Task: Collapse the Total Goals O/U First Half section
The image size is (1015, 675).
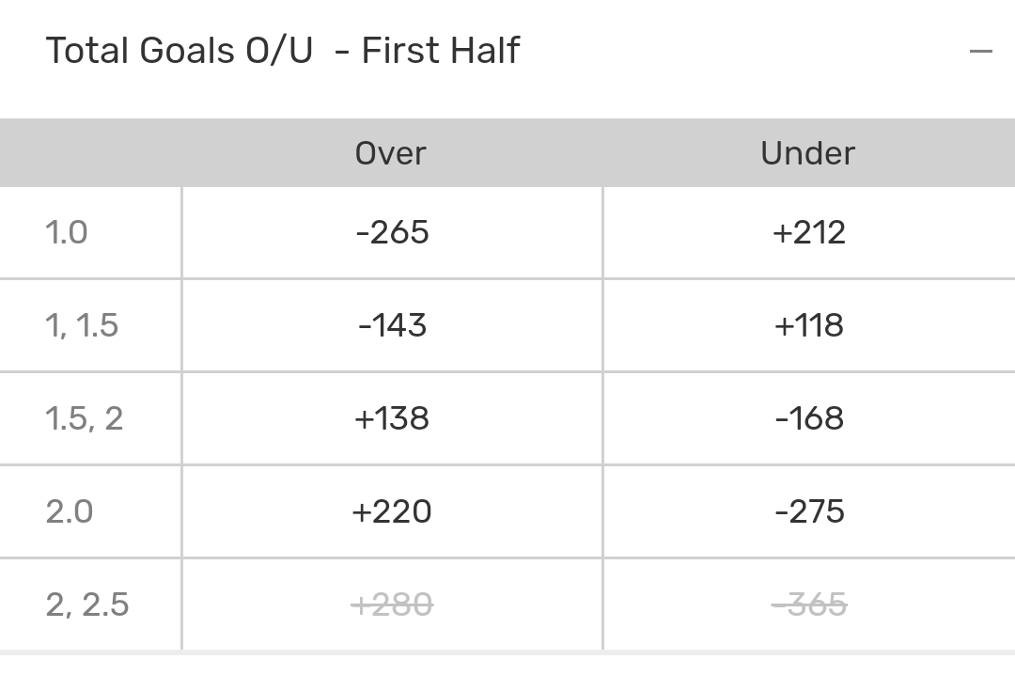Action: click(980, 51)
